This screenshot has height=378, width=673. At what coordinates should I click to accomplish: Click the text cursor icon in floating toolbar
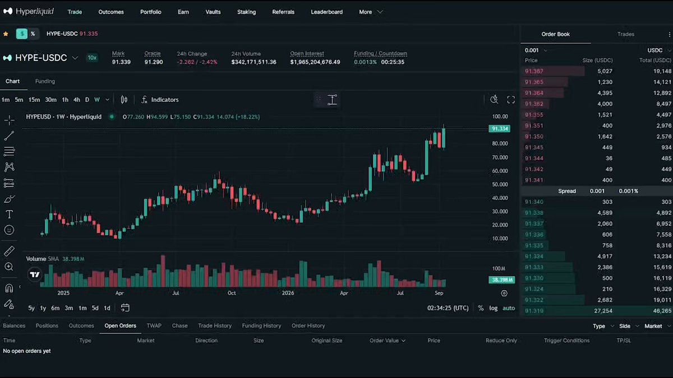point(333,100)
